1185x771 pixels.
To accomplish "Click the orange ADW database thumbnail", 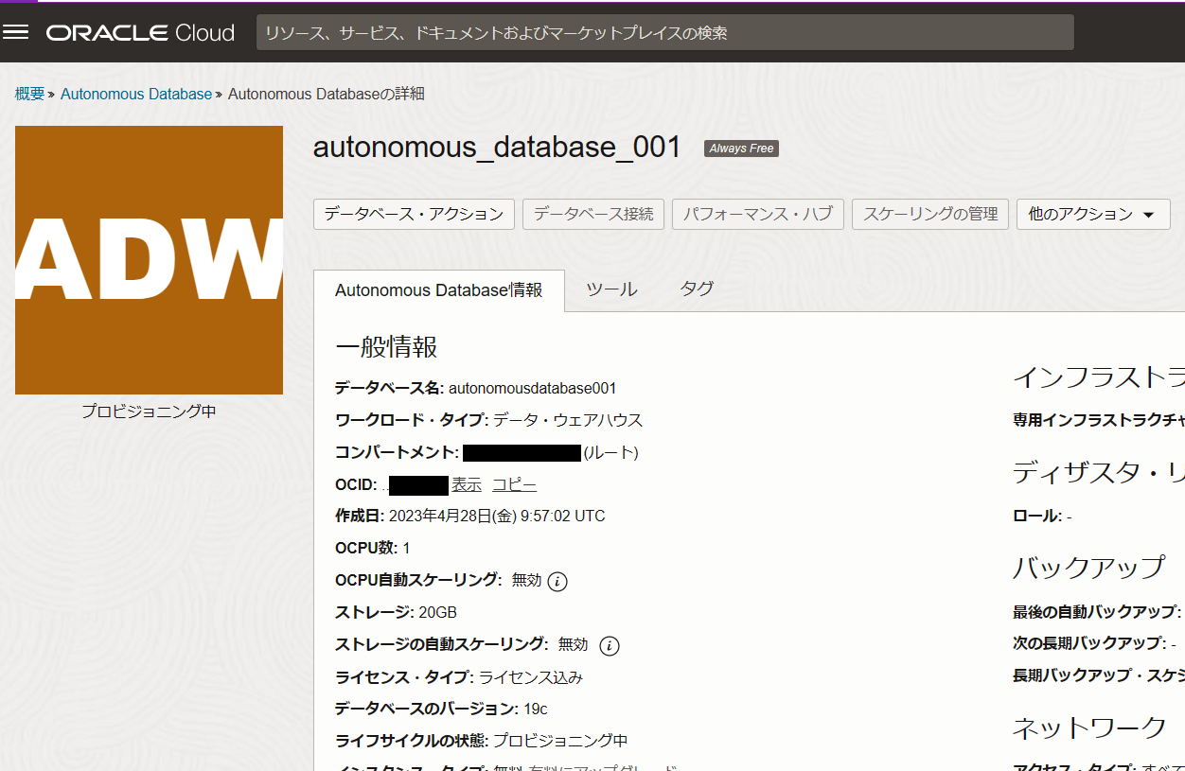I will coord(149,260).
